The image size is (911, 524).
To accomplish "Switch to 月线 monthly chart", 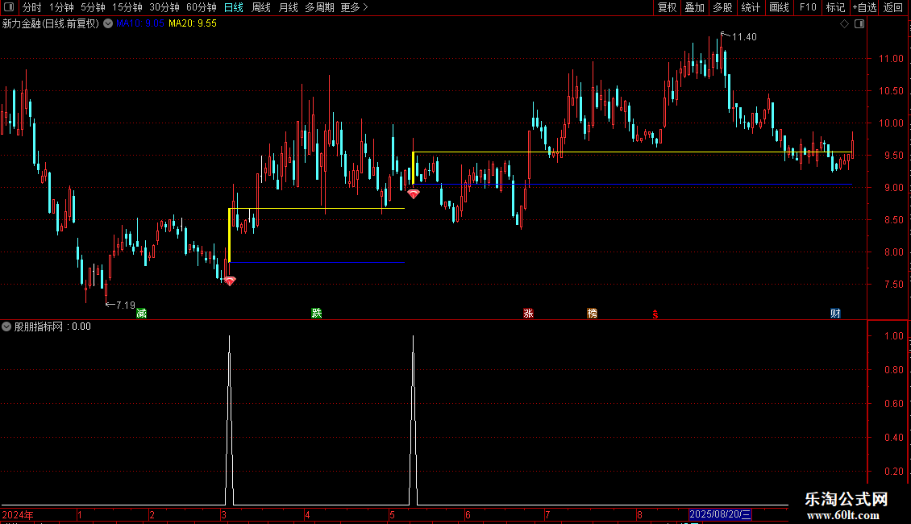I will [288, 7].
